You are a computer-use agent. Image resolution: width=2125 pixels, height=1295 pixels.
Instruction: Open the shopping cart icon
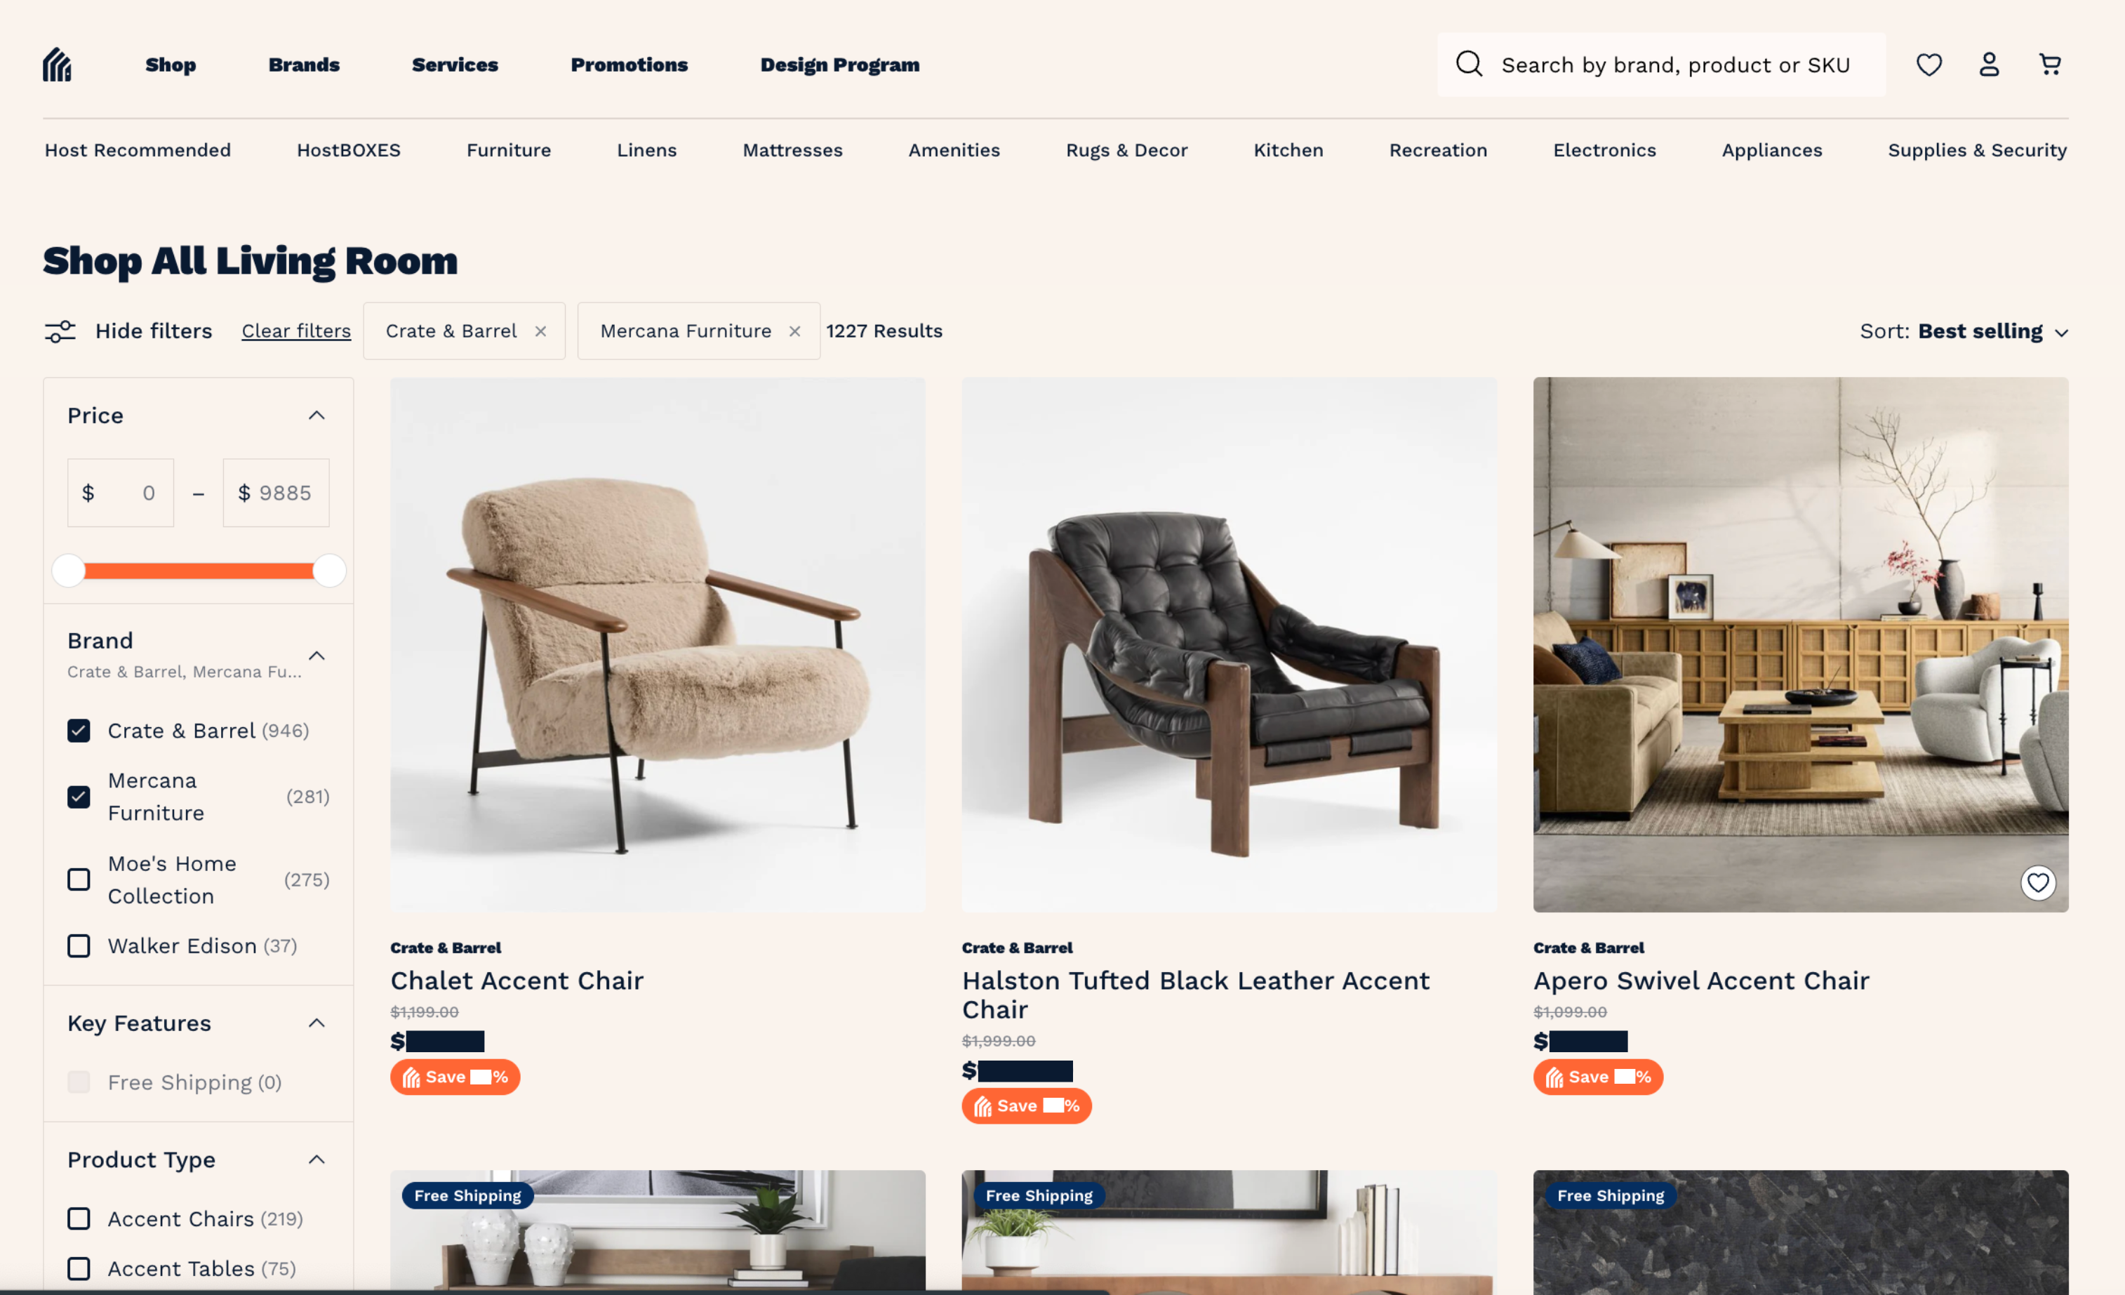(2049, 65)
